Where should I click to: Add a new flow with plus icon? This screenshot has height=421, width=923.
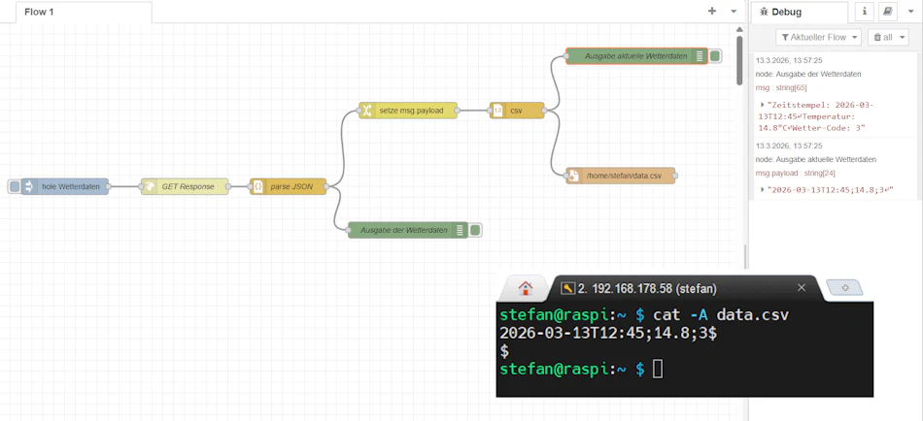pyautogui.click(x=711, y=12)
